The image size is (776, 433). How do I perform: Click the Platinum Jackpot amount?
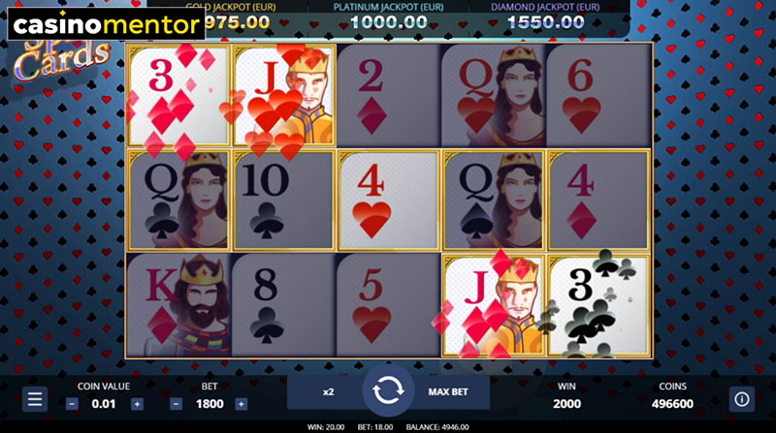[389, 22]
